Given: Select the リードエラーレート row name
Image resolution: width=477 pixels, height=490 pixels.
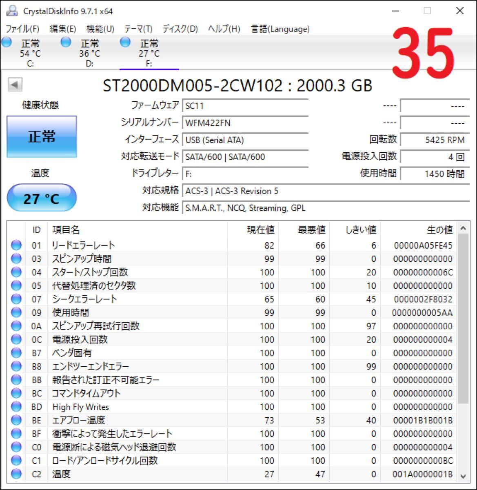Looking at the screenshot, I should (x=84, y=245).
